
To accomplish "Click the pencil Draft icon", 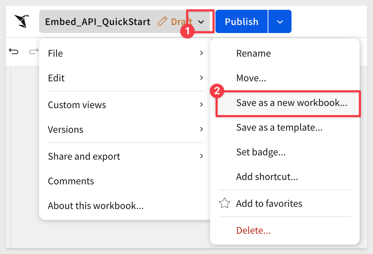I will (163, 21).
